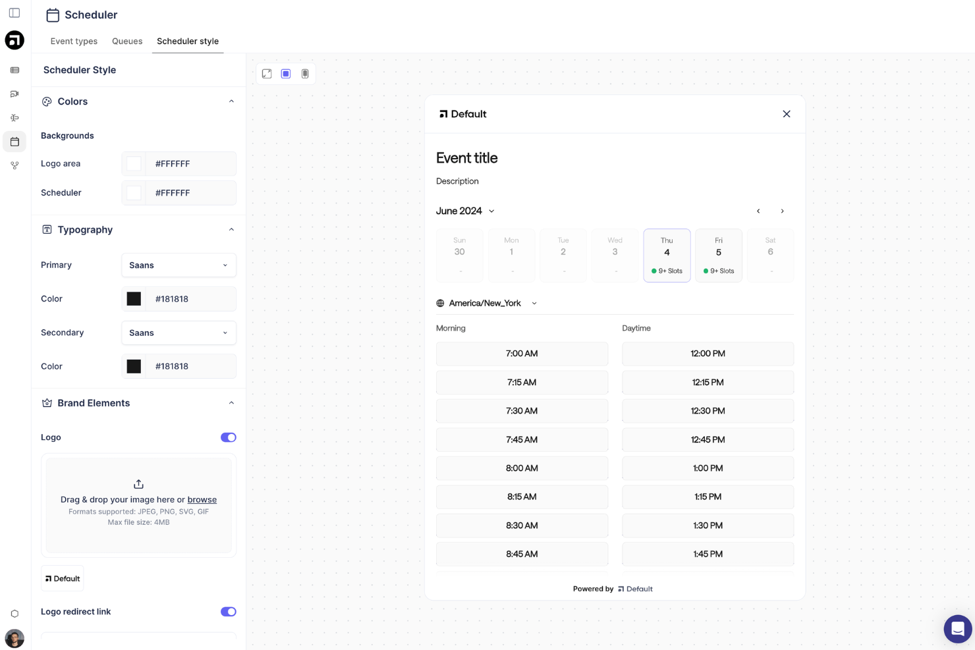Screen dimensions: 975x650
Task: Click the workflows icon in the sidebar
Action: tap(14, 118)
